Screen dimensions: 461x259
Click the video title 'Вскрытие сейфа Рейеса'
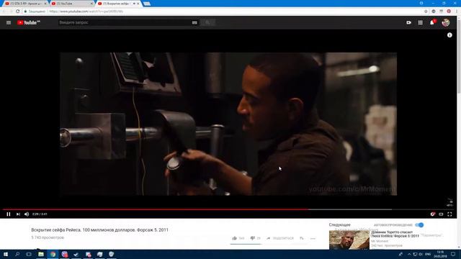[99, 230]
